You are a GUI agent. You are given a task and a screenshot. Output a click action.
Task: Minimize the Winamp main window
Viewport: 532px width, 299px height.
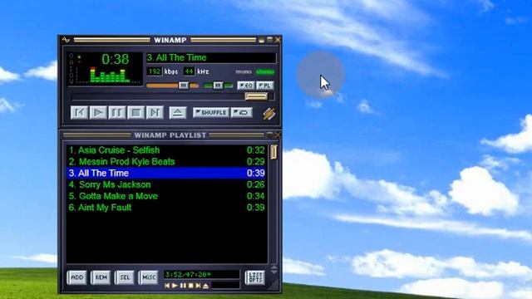tap(261, 40)
